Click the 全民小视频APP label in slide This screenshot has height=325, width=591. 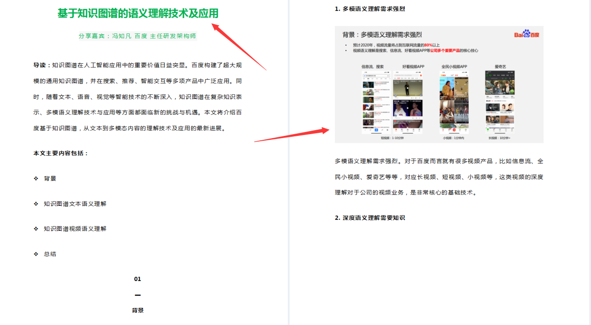click(x=454, y=67)
